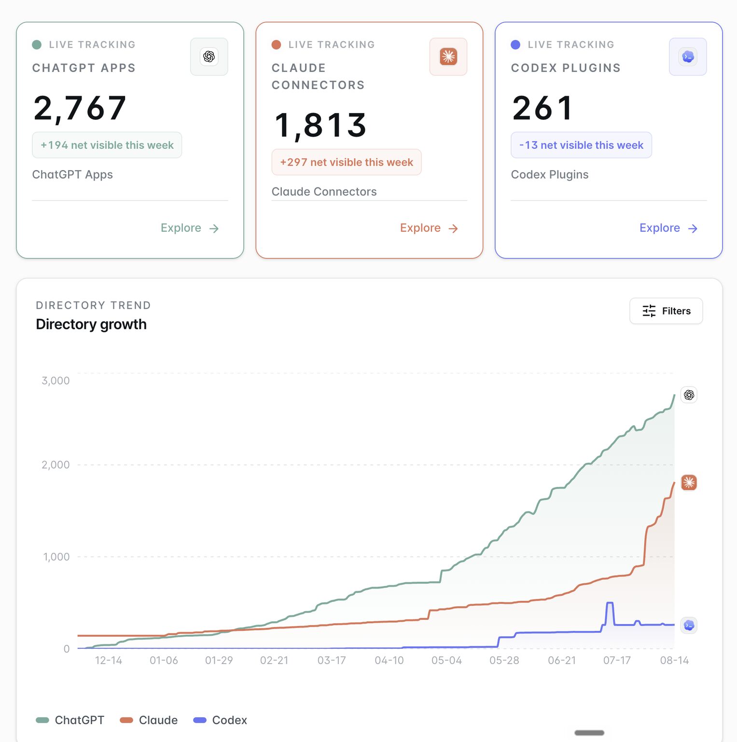The height and width of the screenshot is (742, 737).
Task: Click the CLAUDE CONNECTORS card heading
Action: click(x=318, y=77)
